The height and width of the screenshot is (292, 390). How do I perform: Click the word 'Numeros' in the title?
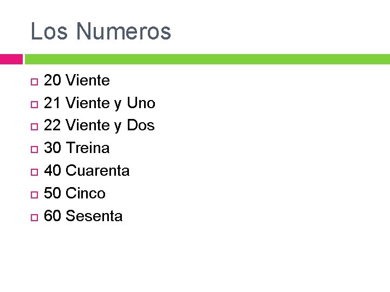click(x=123, y=31)
